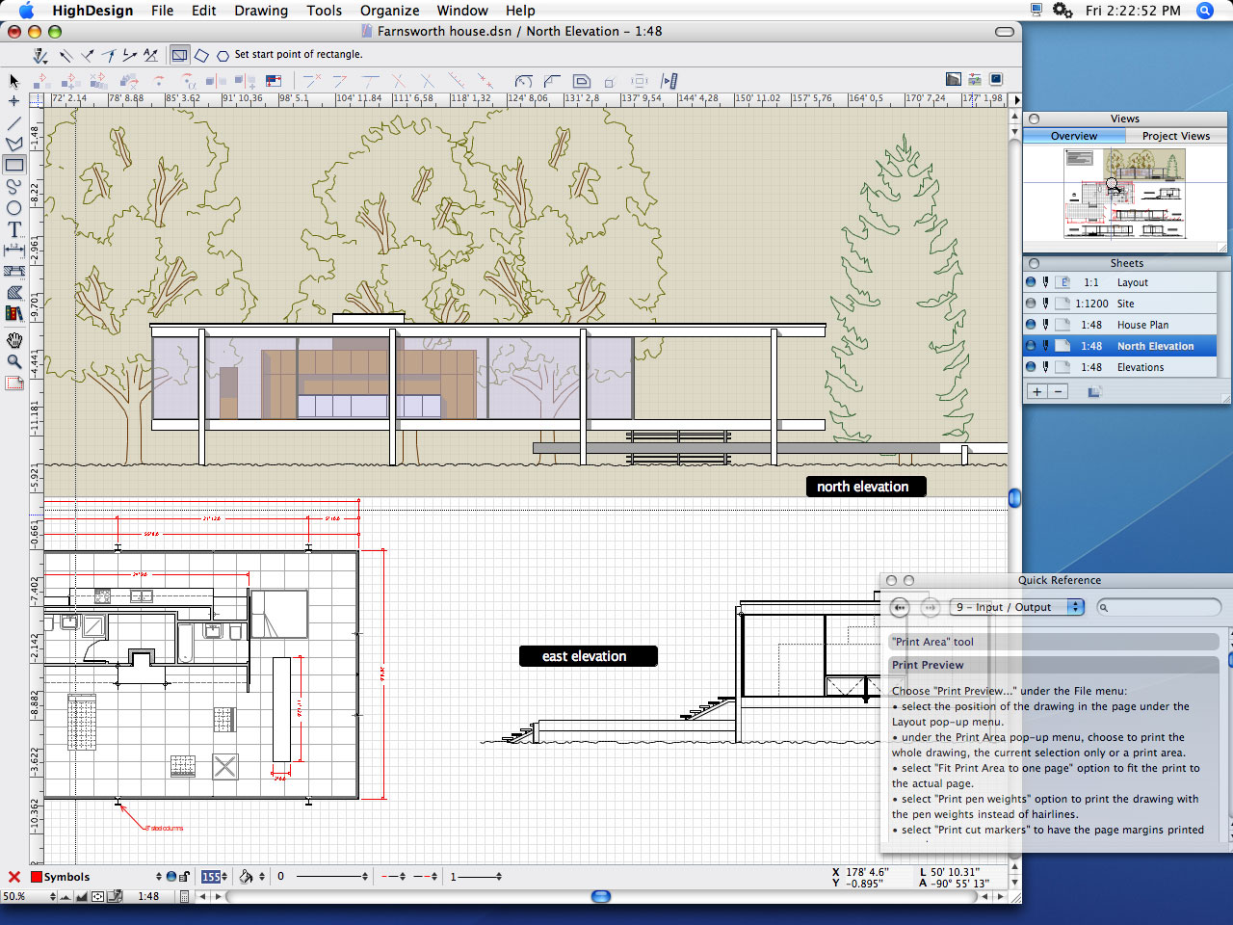1233x925 pixels.
Task: Click the vertical scrollbar thumb
Action: (1014, 497)
